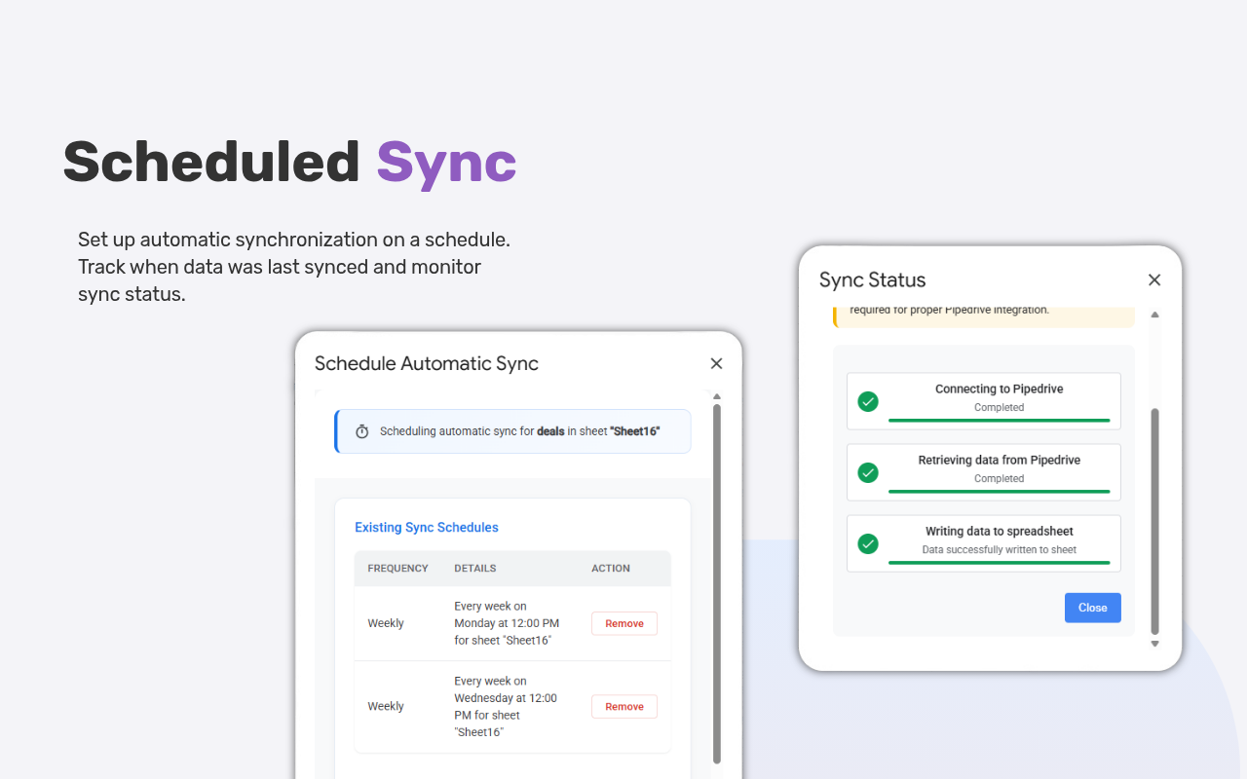The image size is (1247, 779).
Task: Click the stopwatch icon beside the scheduling notice
Action: [x=361, y=430]
